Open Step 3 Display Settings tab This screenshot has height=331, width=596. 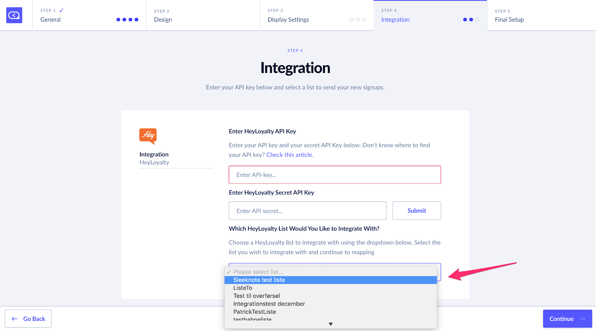point(317,15)
